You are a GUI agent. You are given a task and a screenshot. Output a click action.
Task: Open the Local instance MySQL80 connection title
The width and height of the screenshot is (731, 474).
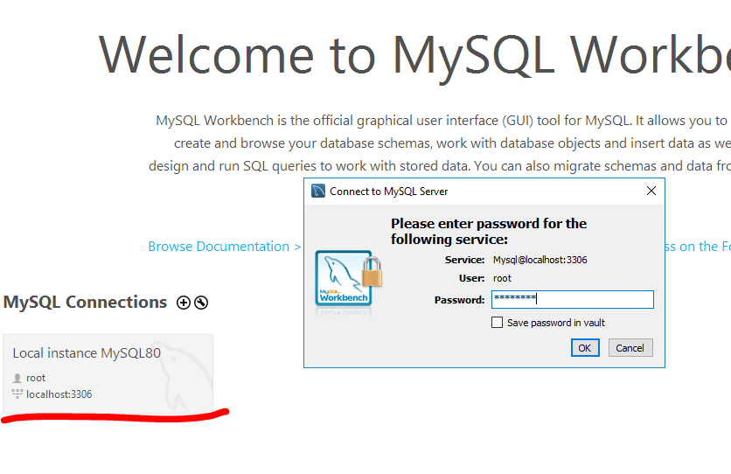(87, 353)
